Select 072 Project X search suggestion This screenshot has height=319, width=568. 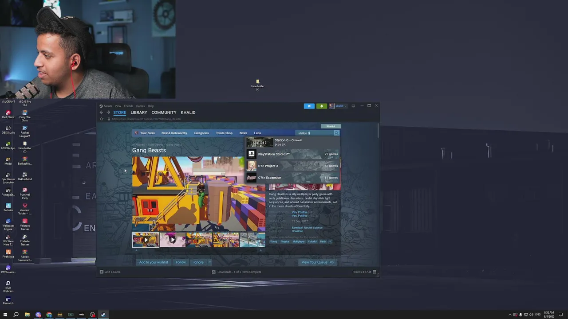click(x=293, y=166)
